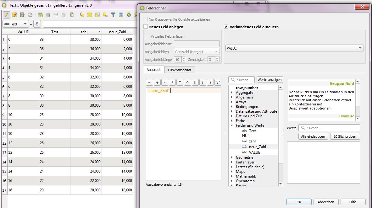Click the delete selected features trash icon
Viewport: 372px width, 208px height.
(x=48, y=15)
